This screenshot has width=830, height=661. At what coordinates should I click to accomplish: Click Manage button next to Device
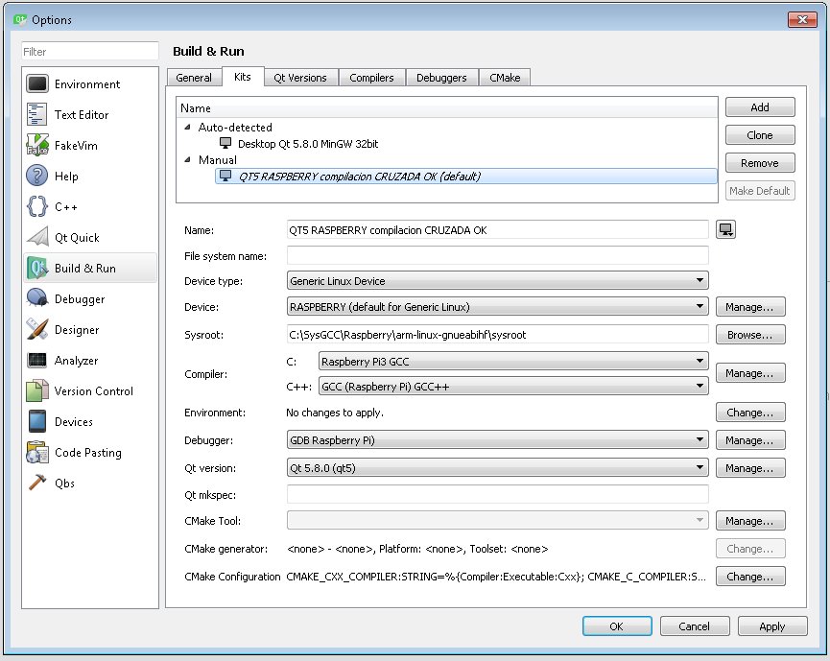point(750,307)
